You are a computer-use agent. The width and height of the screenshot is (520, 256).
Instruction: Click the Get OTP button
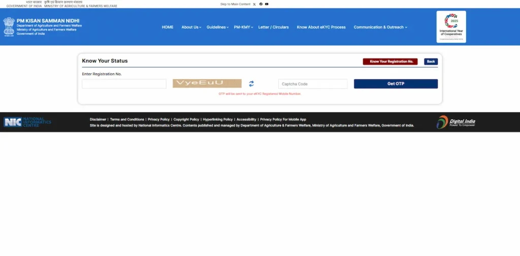[x=396, y=84]
